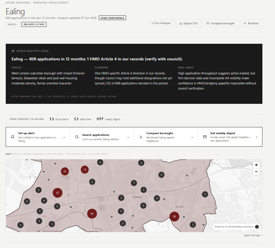Click the PROFILE column heading
The width and height of the screenshot is (275, 248).
tap(17, 68)
